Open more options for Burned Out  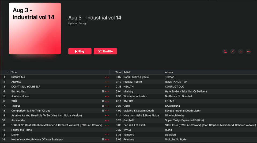click(x=107, y=91)
